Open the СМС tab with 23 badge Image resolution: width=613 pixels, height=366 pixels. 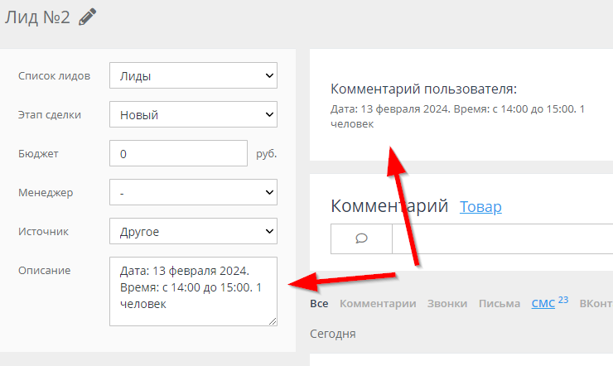point(543,304)
